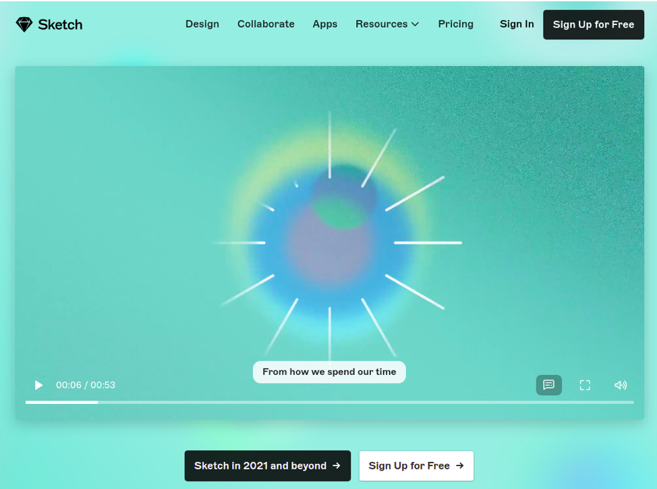The width and height of the screenshot is (657, 489).
Task: Click the white Sign Up for Free button
Action: [x=409, y=466]
